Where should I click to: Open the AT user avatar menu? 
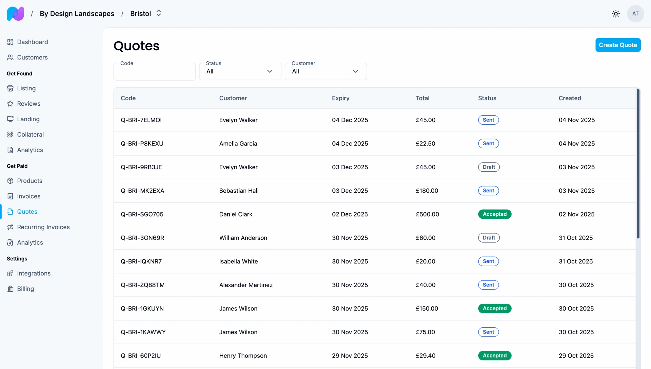tap(635, 14)
